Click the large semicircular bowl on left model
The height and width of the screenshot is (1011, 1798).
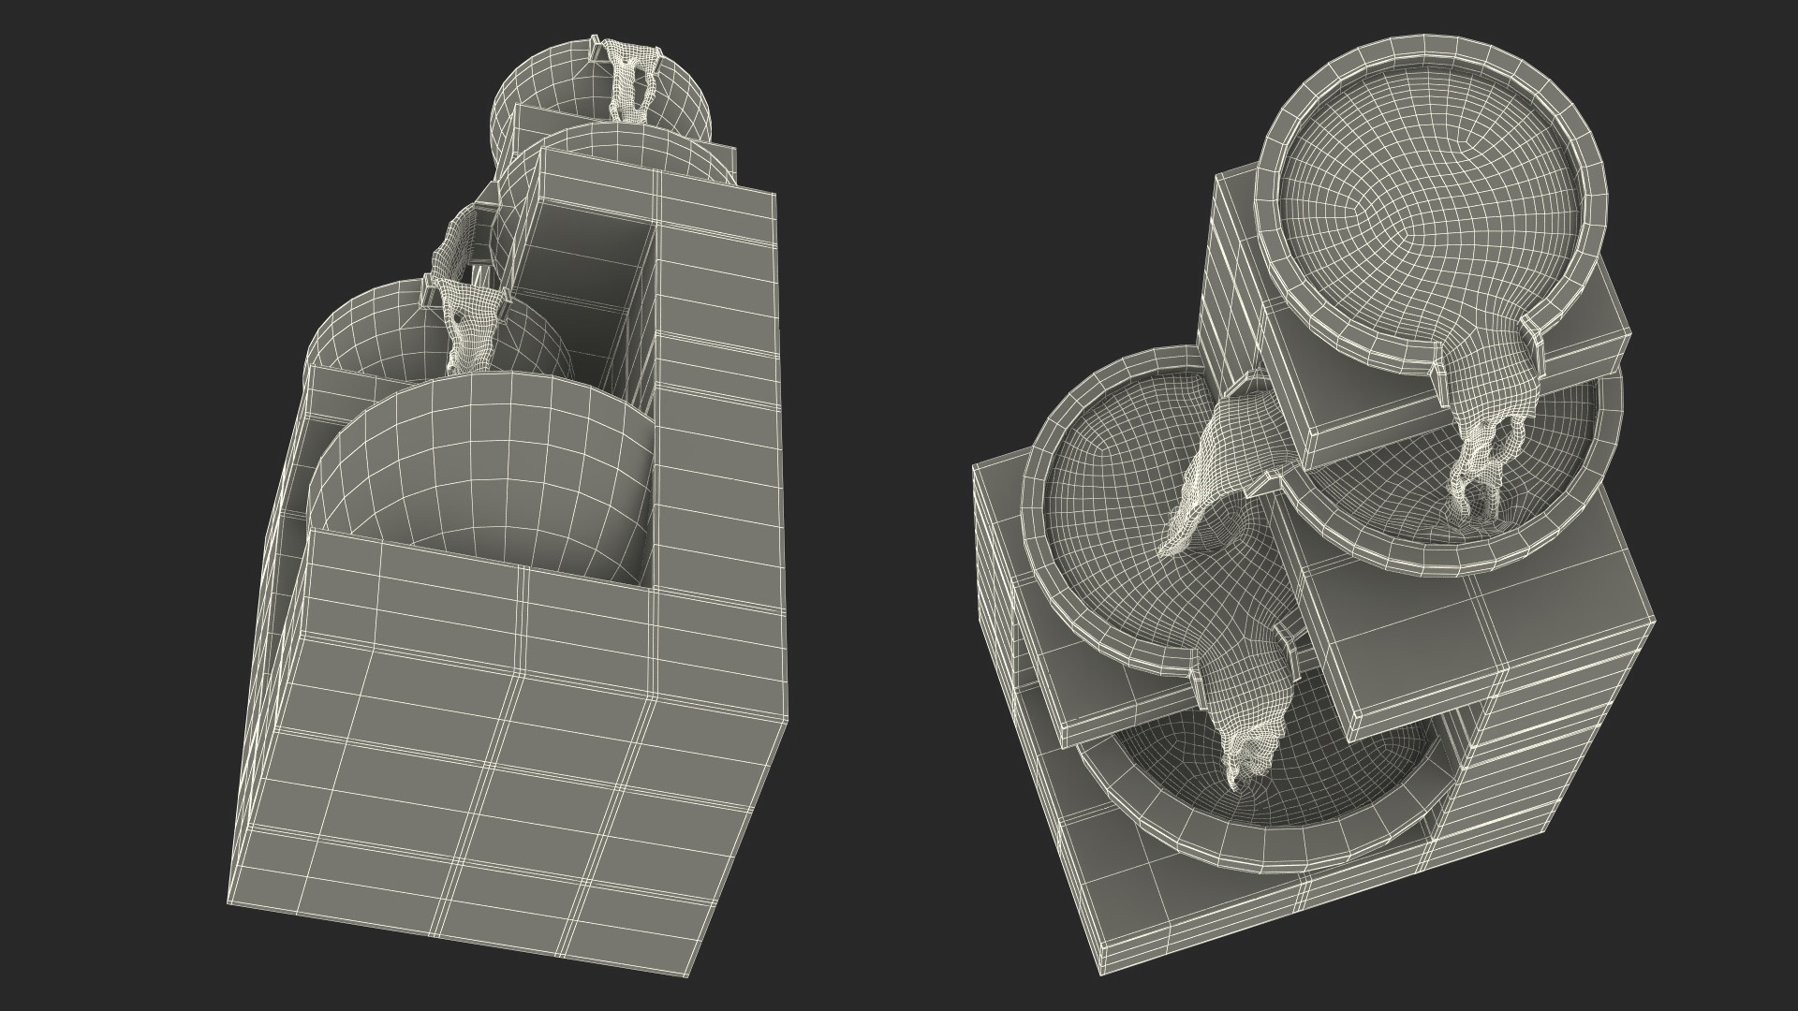pos(478,468)
